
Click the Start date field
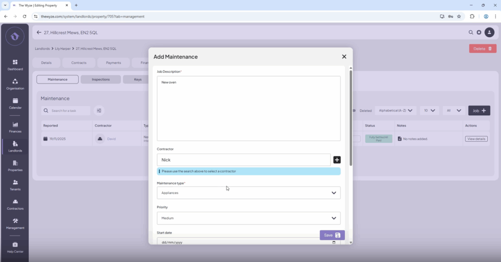click(248, 242)
